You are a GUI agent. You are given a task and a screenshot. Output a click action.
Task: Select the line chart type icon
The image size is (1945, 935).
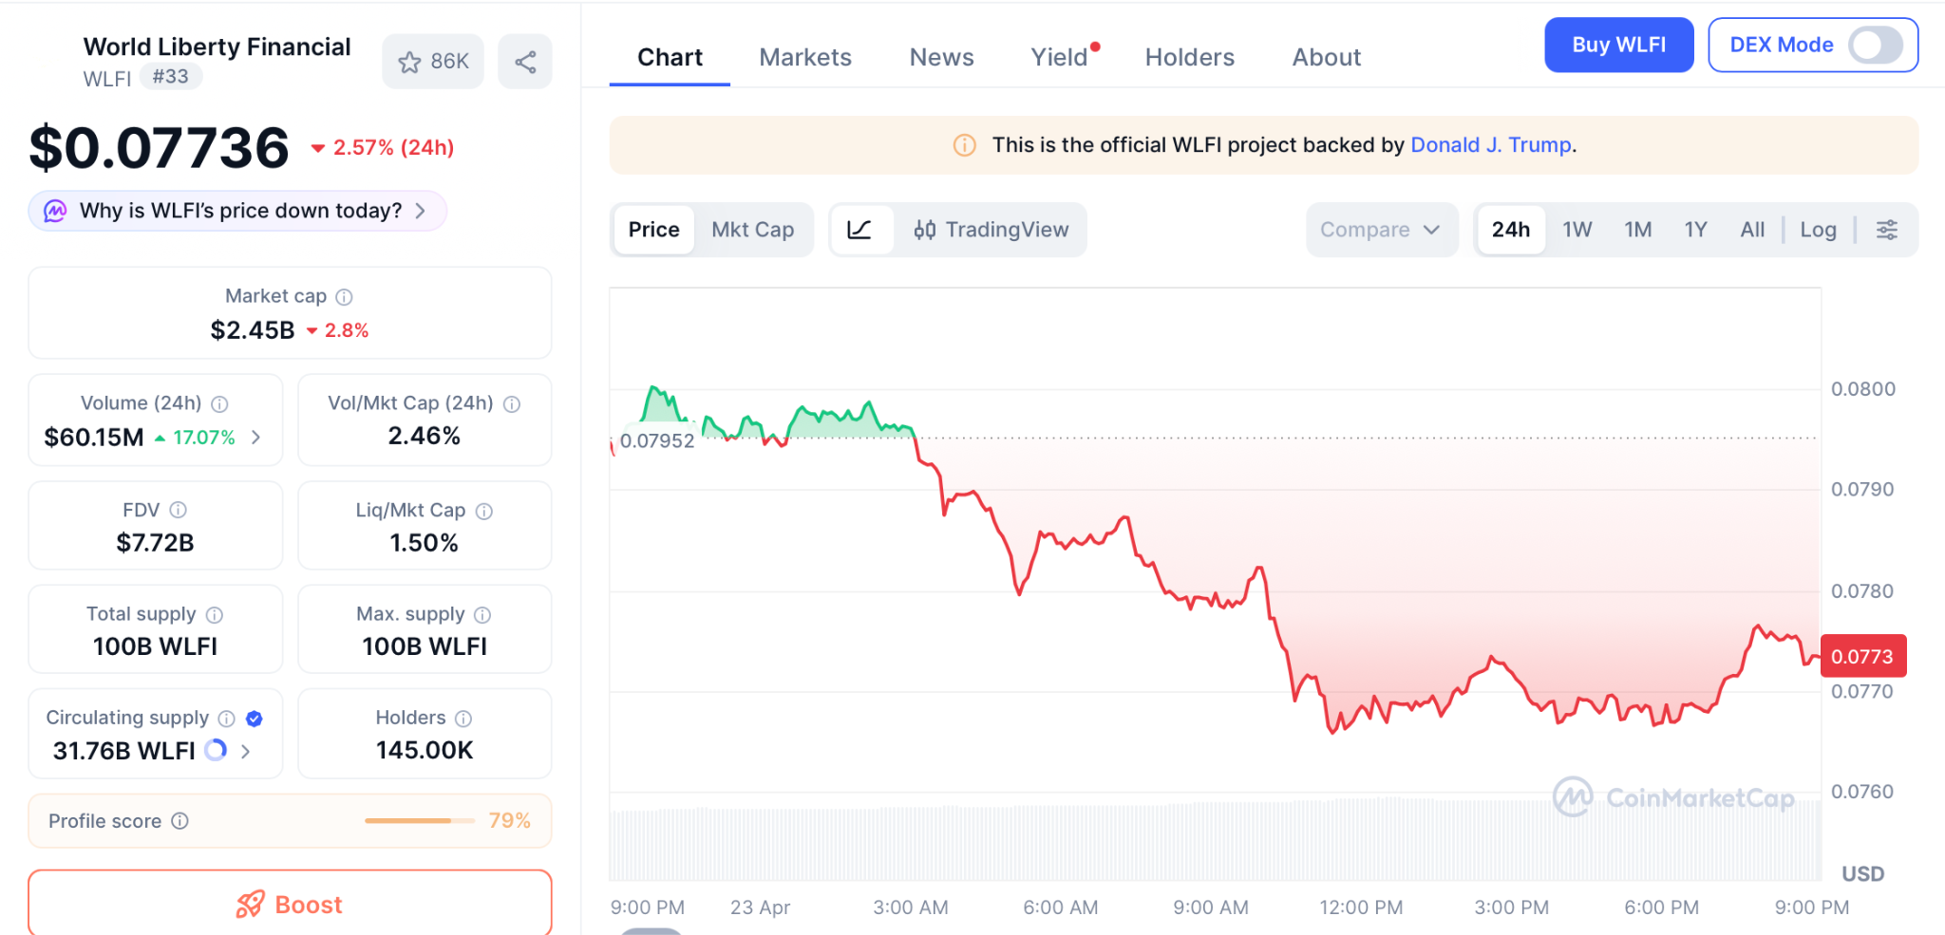[x=859, y=230]
